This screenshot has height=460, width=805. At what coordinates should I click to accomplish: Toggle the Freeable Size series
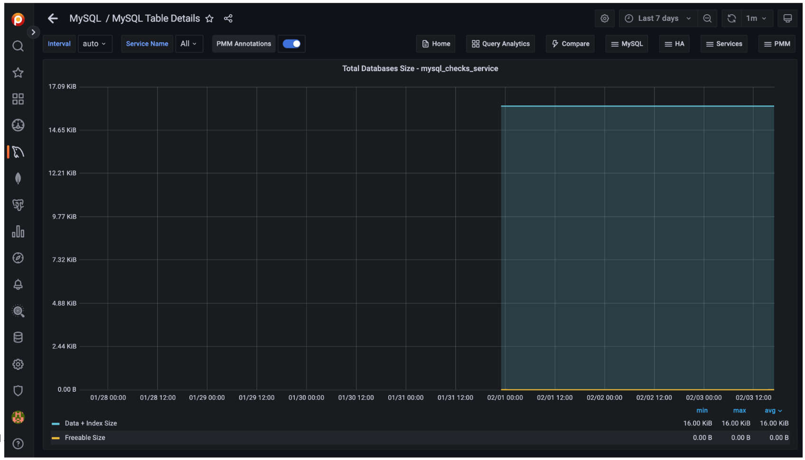[x=85, y=438]
